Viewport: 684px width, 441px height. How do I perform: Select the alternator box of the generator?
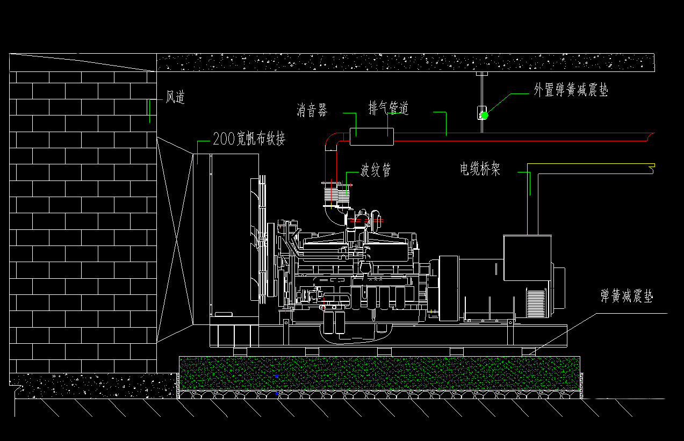tap(527, 258)
